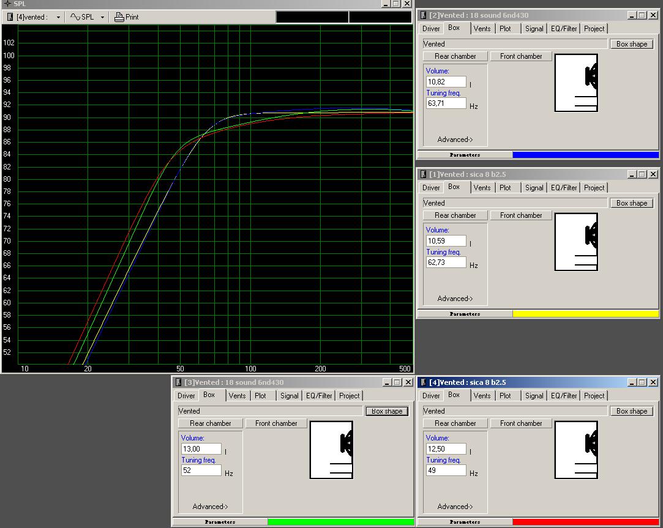Switch to Vents tab in window [4]
The width and height of the screenshot is (663, 528).
482,396
